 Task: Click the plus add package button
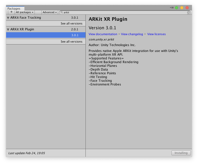click(x=11, y=12)
